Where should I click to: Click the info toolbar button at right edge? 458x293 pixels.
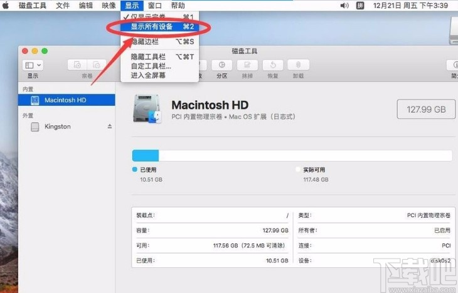452,65
